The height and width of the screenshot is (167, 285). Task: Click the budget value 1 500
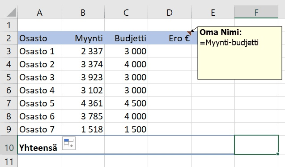click(126, 129)
